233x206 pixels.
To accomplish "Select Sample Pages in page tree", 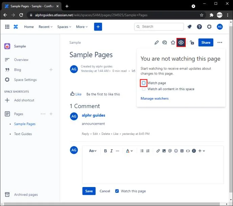I will click(x=25, y=124).
